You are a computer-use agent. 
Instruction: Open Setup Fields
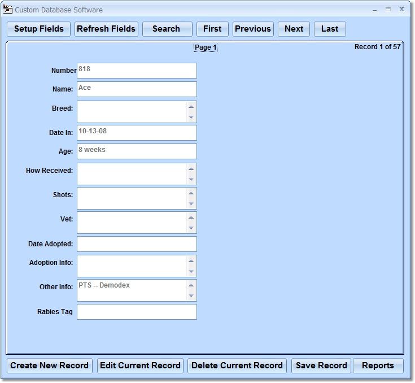coord(39,29)
